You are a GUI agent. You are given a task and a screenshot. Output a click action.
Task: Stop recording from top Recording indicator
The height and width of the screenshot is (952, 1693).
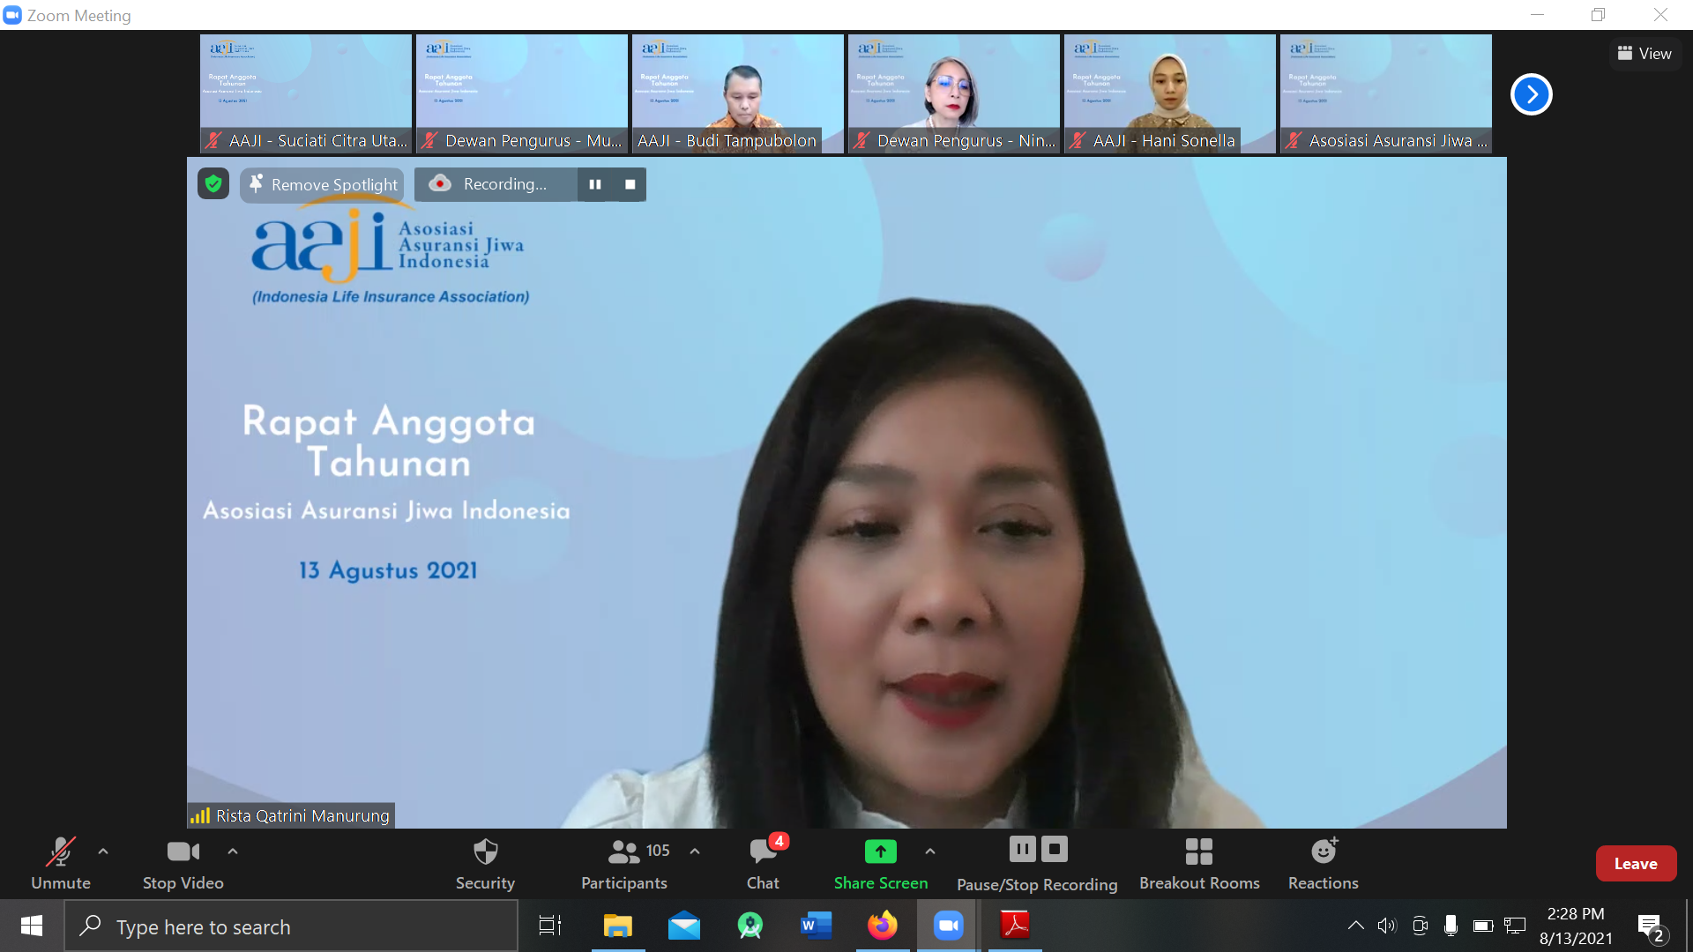pos(630,184)
